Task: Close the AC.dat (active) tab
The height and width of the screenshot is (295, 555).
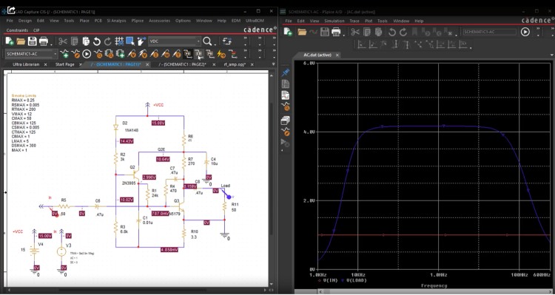Action: click(x=337, y=55)
